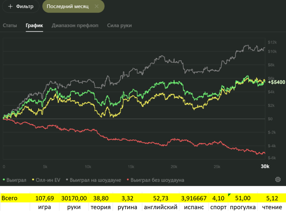
Task: Toggle the Выиграл на шоудауне legend entry
Action: coord(94,180)
